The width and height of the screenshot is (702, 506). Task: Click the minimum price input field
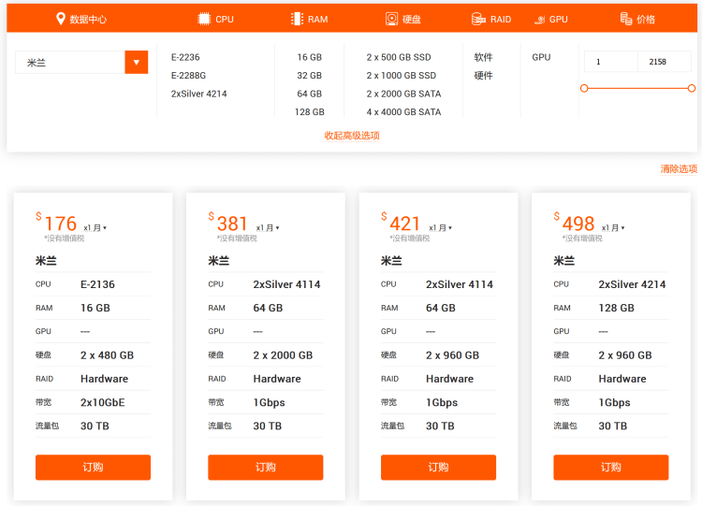click(610, 62)
